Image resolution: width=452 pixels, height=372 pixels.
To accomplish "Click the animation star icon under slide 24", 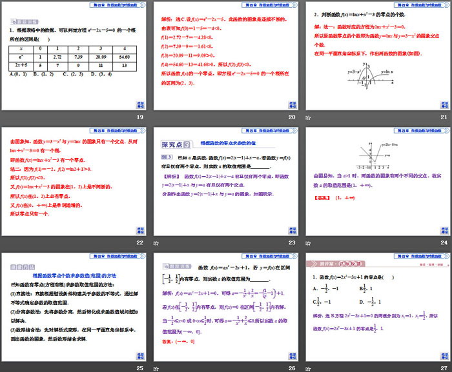I will tap(308, 243).
